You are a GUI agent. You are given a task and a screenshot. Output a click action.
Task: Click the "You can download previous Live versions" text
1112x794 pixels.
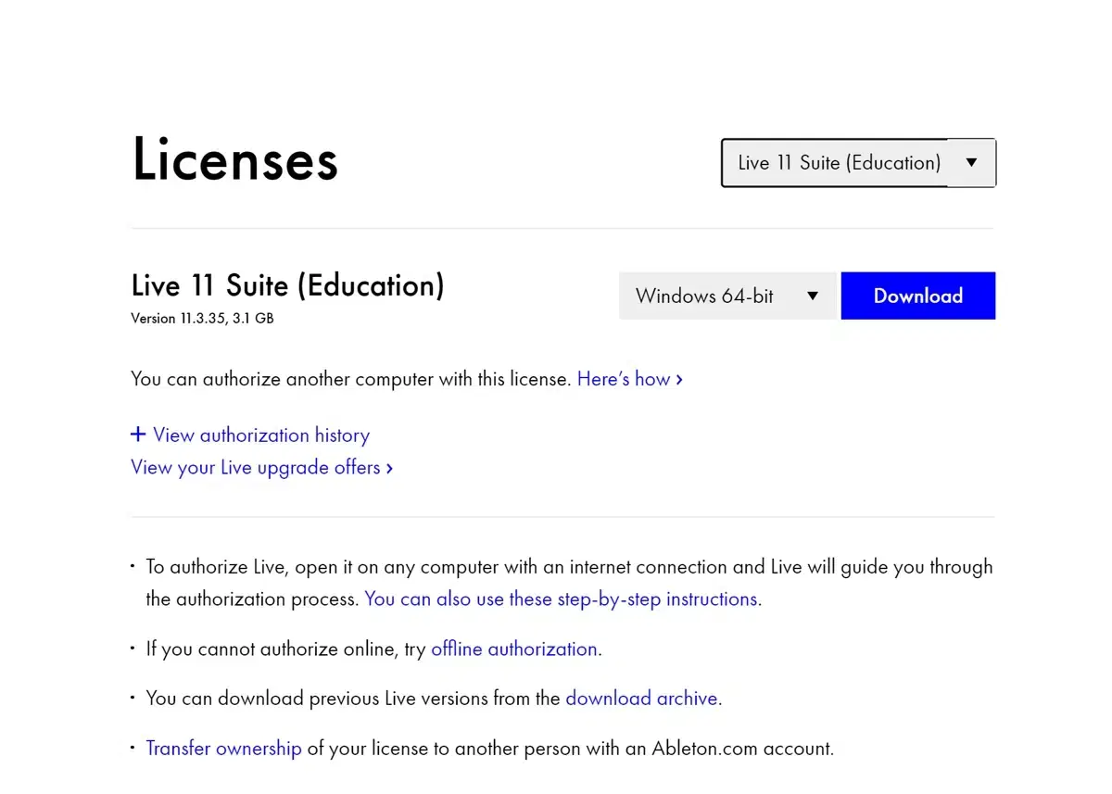pos(353,699)
